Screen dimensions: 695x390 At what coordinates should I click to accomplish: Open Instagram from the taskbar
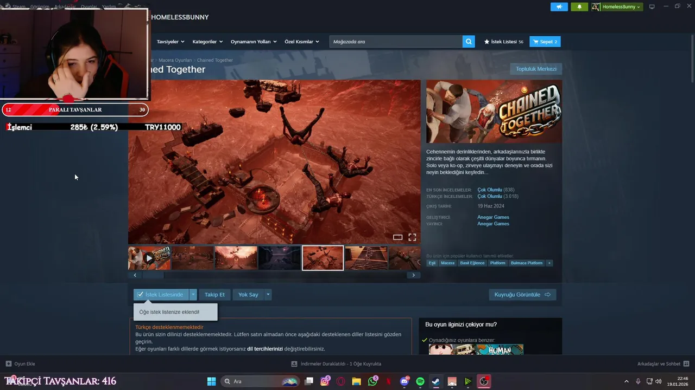[325, 381]
